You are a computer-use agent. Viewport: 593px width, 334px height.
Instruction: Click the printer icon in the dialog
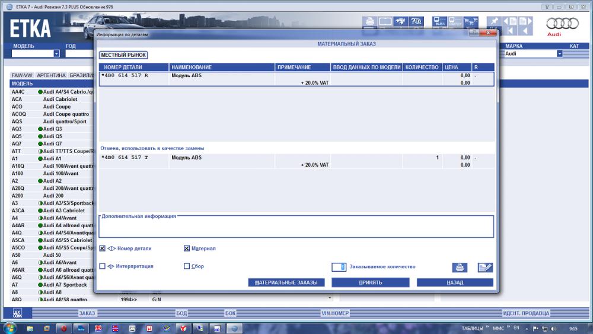pos(460,268)
